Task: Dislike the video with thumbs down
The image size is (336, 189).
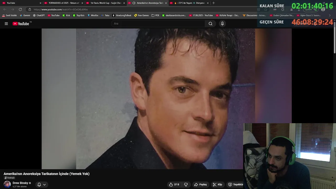Action: (x=186, y=185)
